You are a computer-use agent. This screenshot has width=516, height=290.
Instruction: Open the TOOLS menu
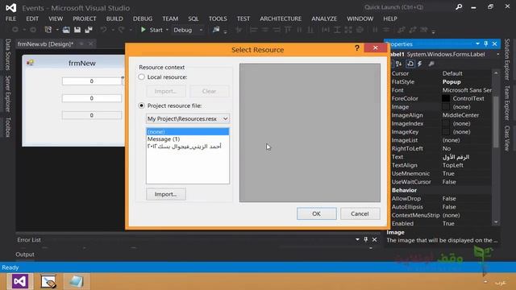pos(218,19)
